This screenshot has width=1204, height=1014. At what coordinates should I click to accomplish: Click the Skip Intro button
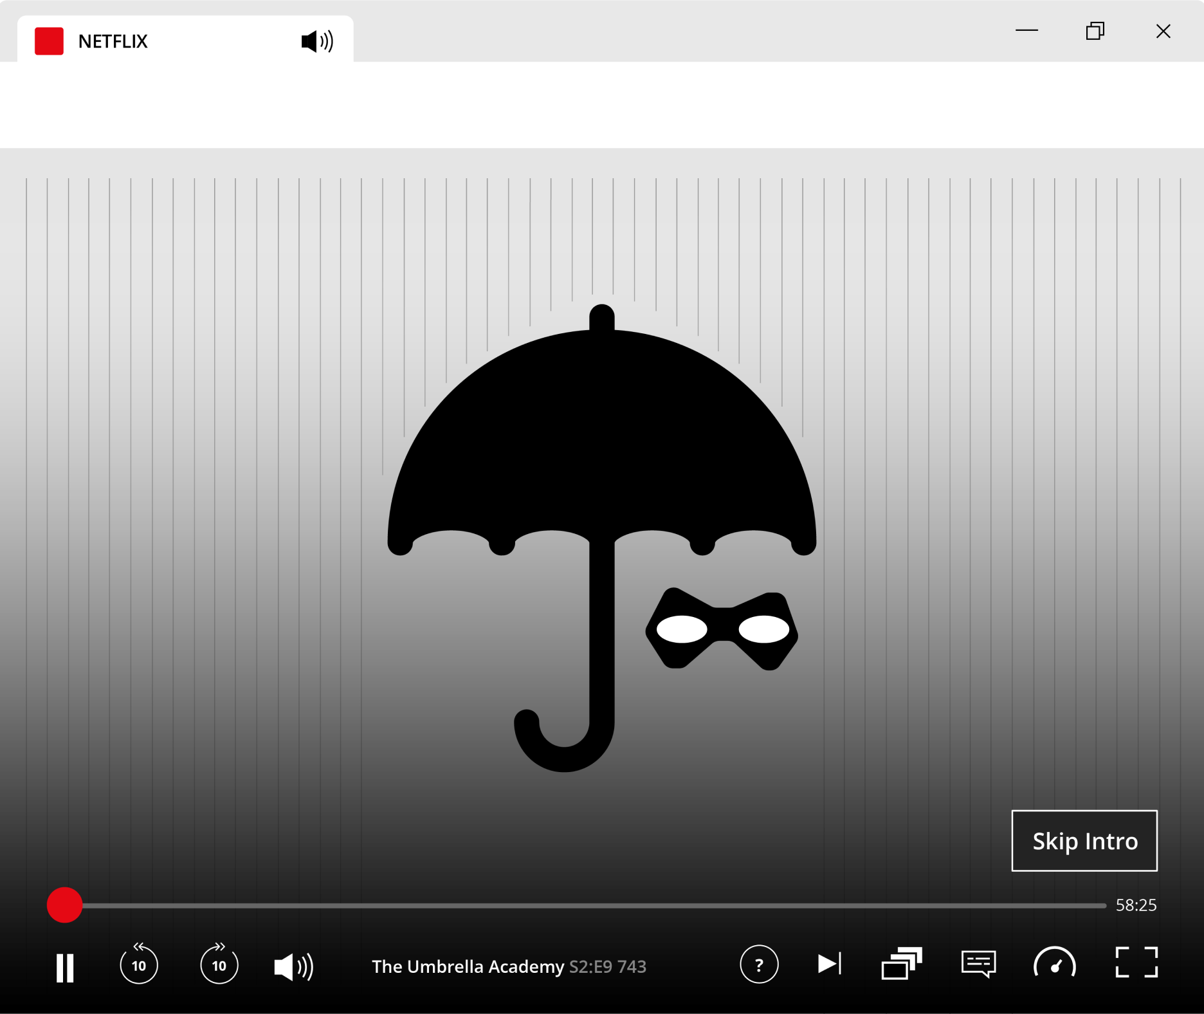(1084, 841)
